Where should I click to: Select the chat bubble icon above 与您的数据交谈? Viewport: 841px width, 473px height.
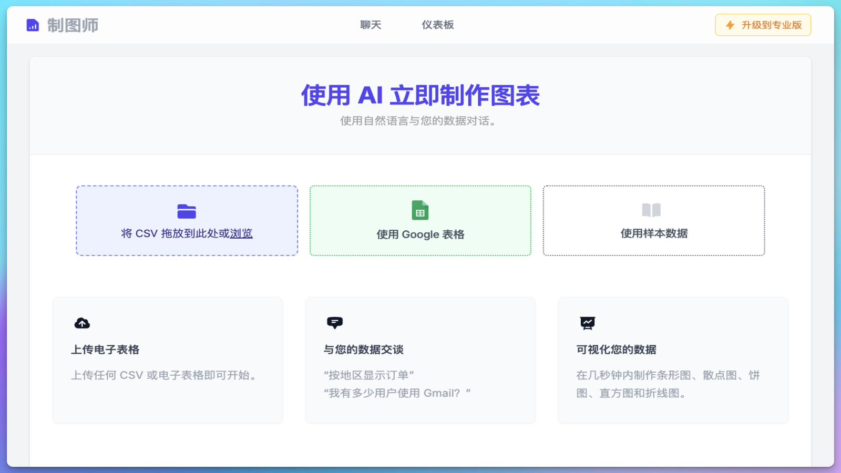(335, 322)
